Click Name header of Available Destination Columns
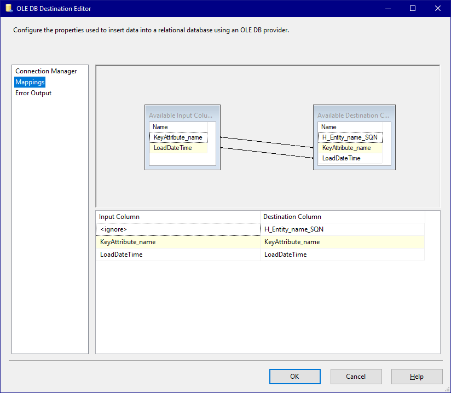The image size is (451, 393). [350, 127]
